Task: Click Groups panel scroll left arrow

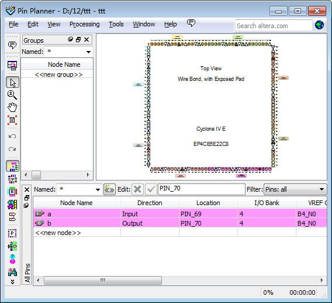Action: (26, 175)
